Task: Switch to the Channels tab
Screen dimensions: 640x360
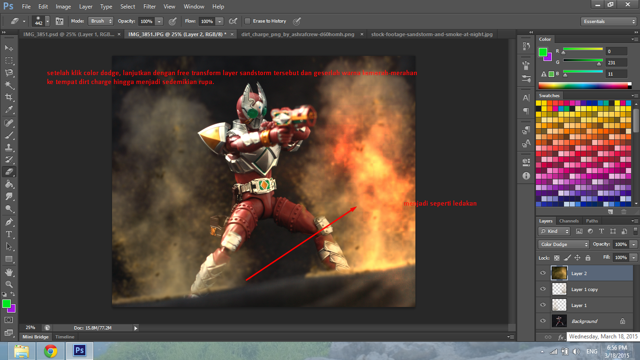Action: (x=569, y=221)
